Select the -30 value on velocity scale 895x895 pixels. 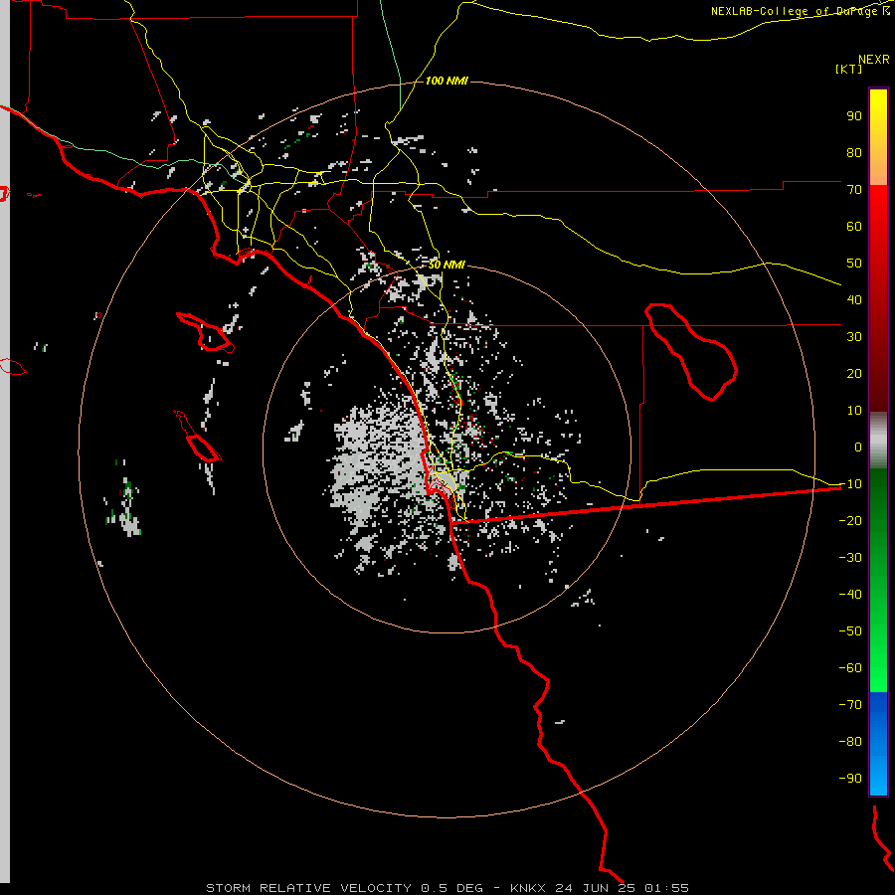(x=850, y=558)
